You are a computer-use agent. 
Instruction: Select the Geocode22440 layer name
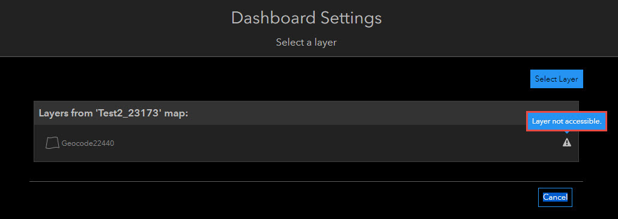pos(88,143)
